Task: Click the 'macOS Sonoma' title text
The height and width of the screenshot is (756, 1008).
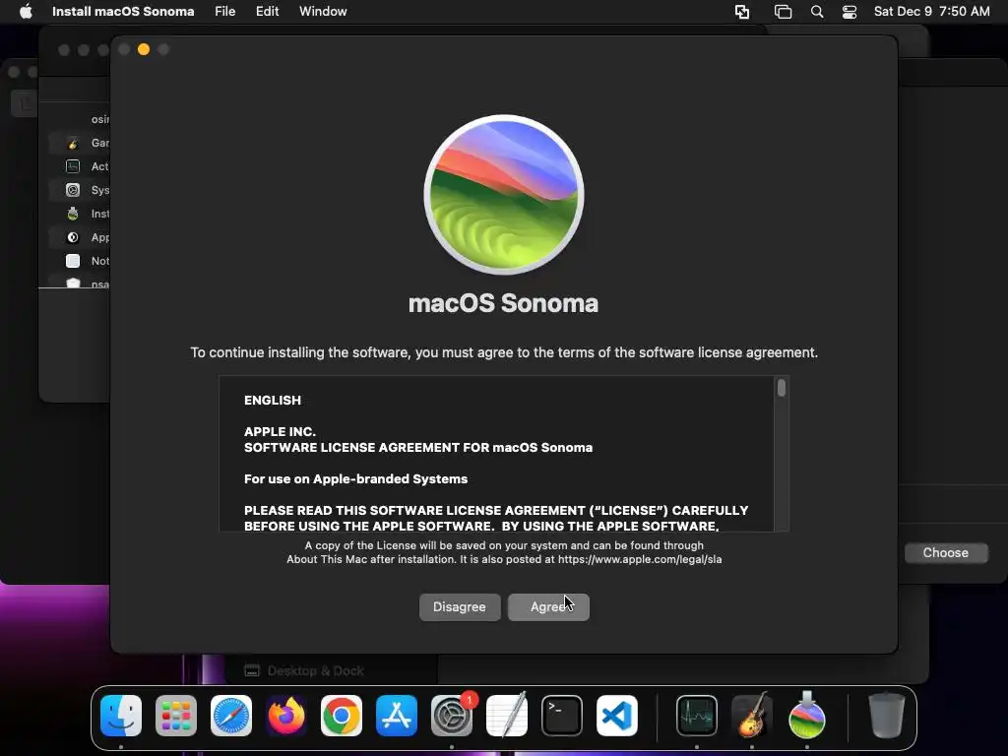Action: click(x=503, y=303)
